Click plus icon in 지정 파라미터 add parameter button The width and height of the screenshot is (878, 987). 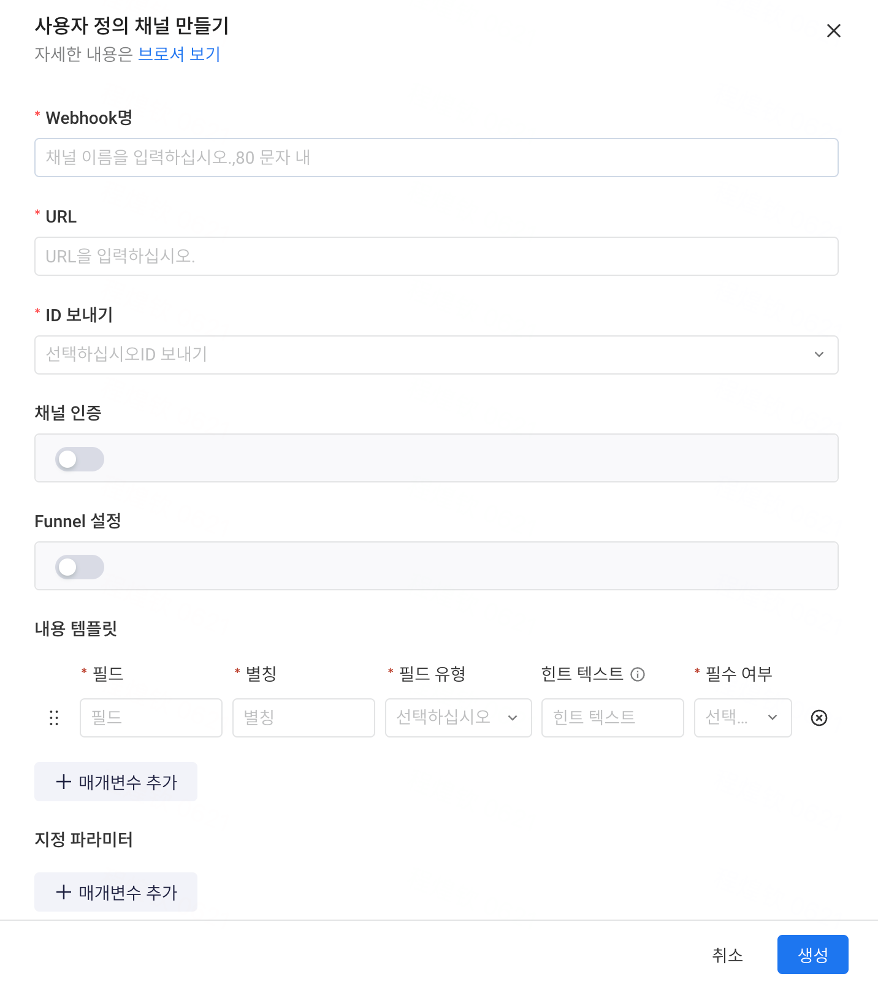click(64, 892)
